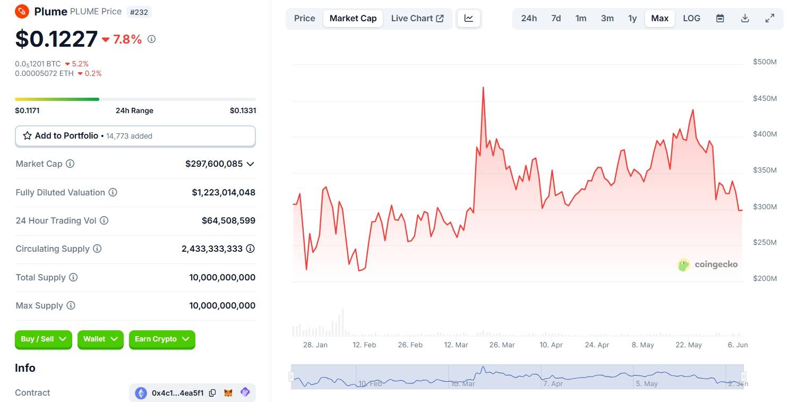Show Fully Diluted Valuation info icon

[x=113, y=192]
